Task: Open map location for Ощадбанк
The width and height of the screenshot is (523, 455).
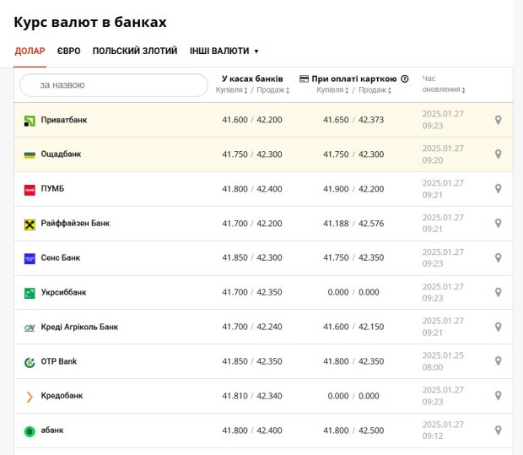Action: [x=498, y=154]
